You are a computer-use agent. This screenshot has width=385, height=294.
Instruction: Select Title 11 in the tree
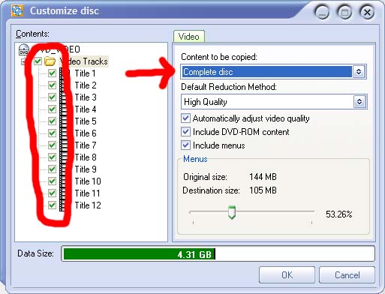(88, 193)
